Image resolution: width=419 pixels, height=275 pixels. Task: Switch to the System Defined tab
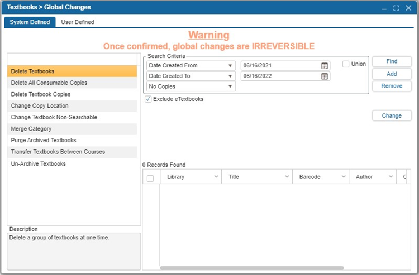coord(30,22)
